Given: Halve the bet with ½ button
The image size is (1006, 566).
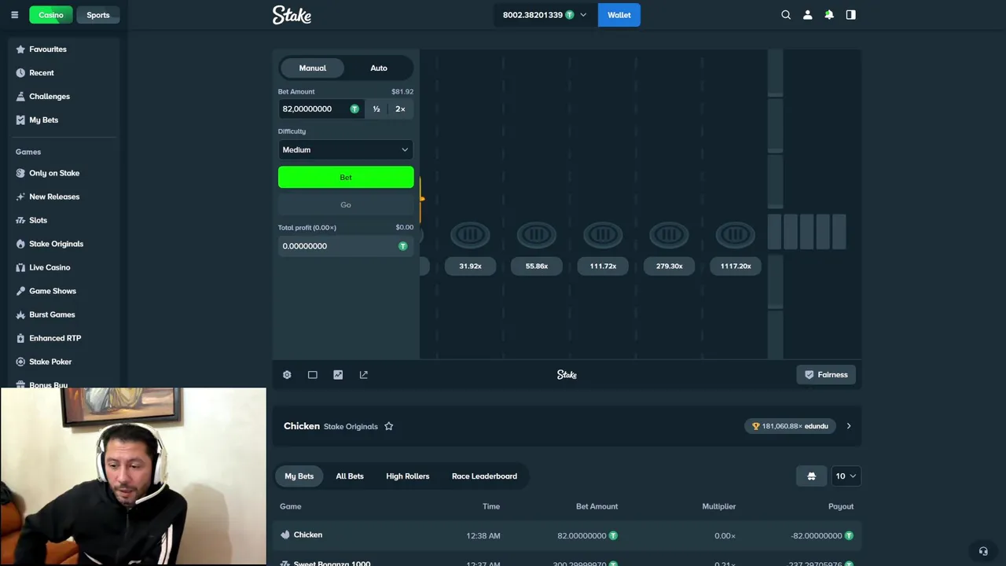Looking at the screenshot, I should pyautogui.click(x=376, y=108).
